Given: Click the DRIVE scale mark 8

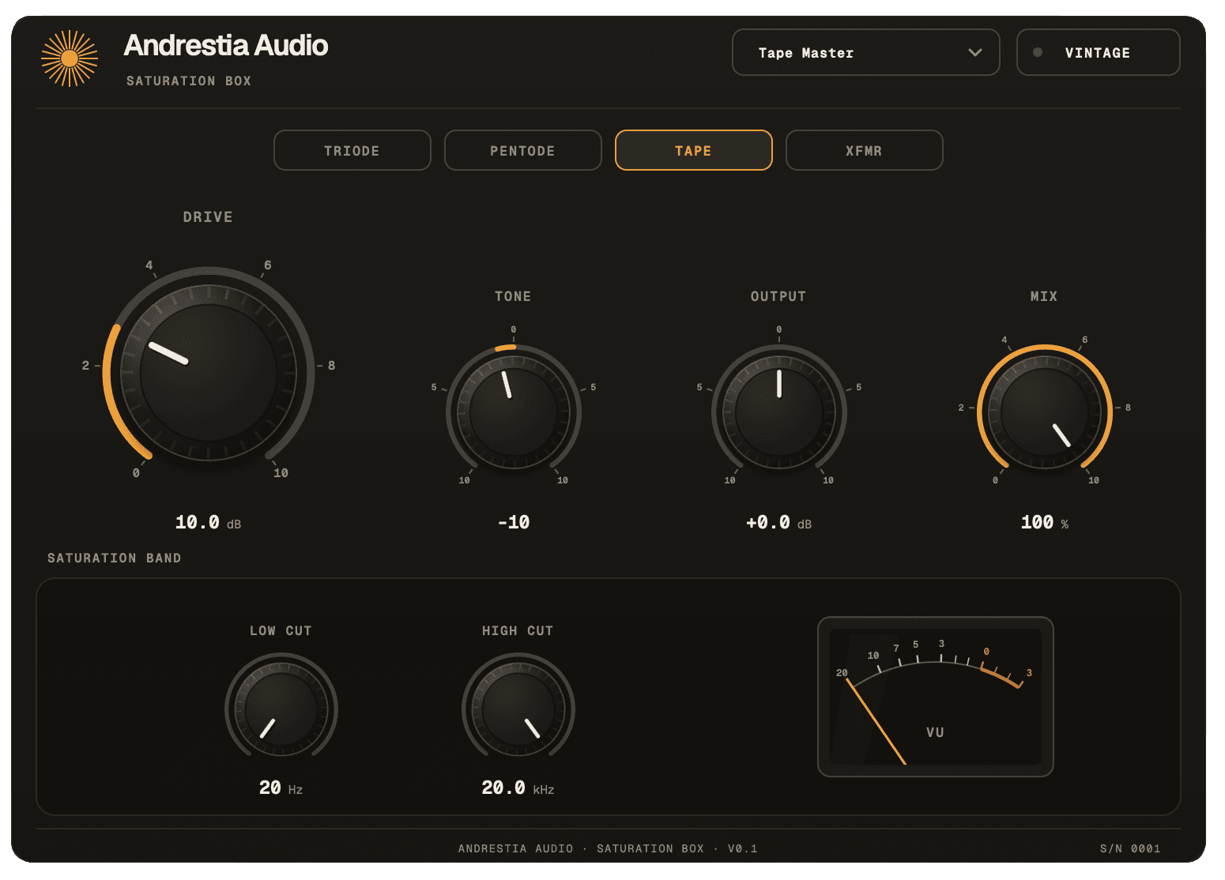Looking at the screenshot, I should click(331, 366).
